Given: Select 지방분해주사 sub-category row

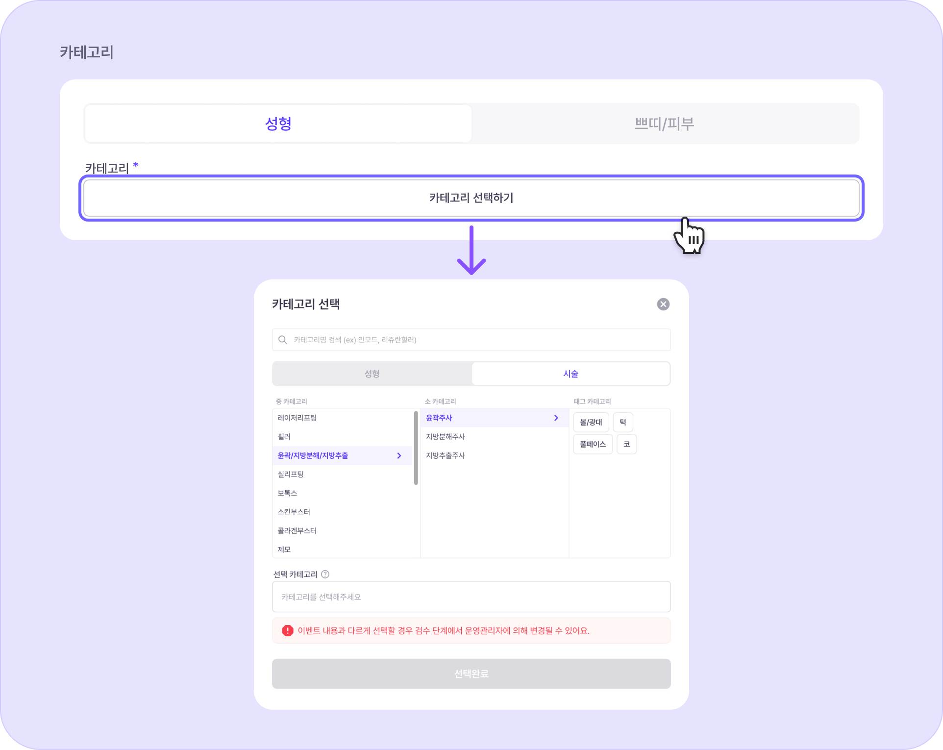Looking at the screenshot, I should pyautogui.click(x=494, y=436).
